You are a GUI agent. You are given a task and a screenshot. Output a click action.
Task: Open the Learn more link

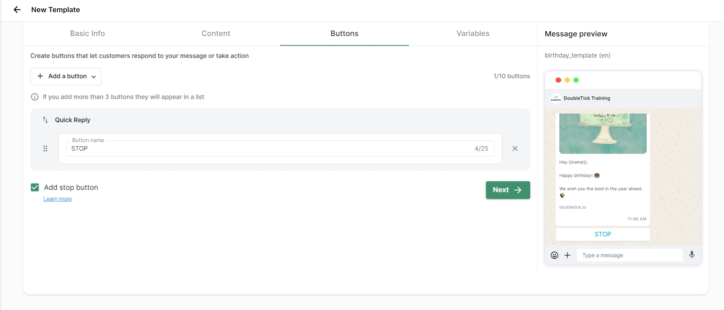[x=57, y=199]
